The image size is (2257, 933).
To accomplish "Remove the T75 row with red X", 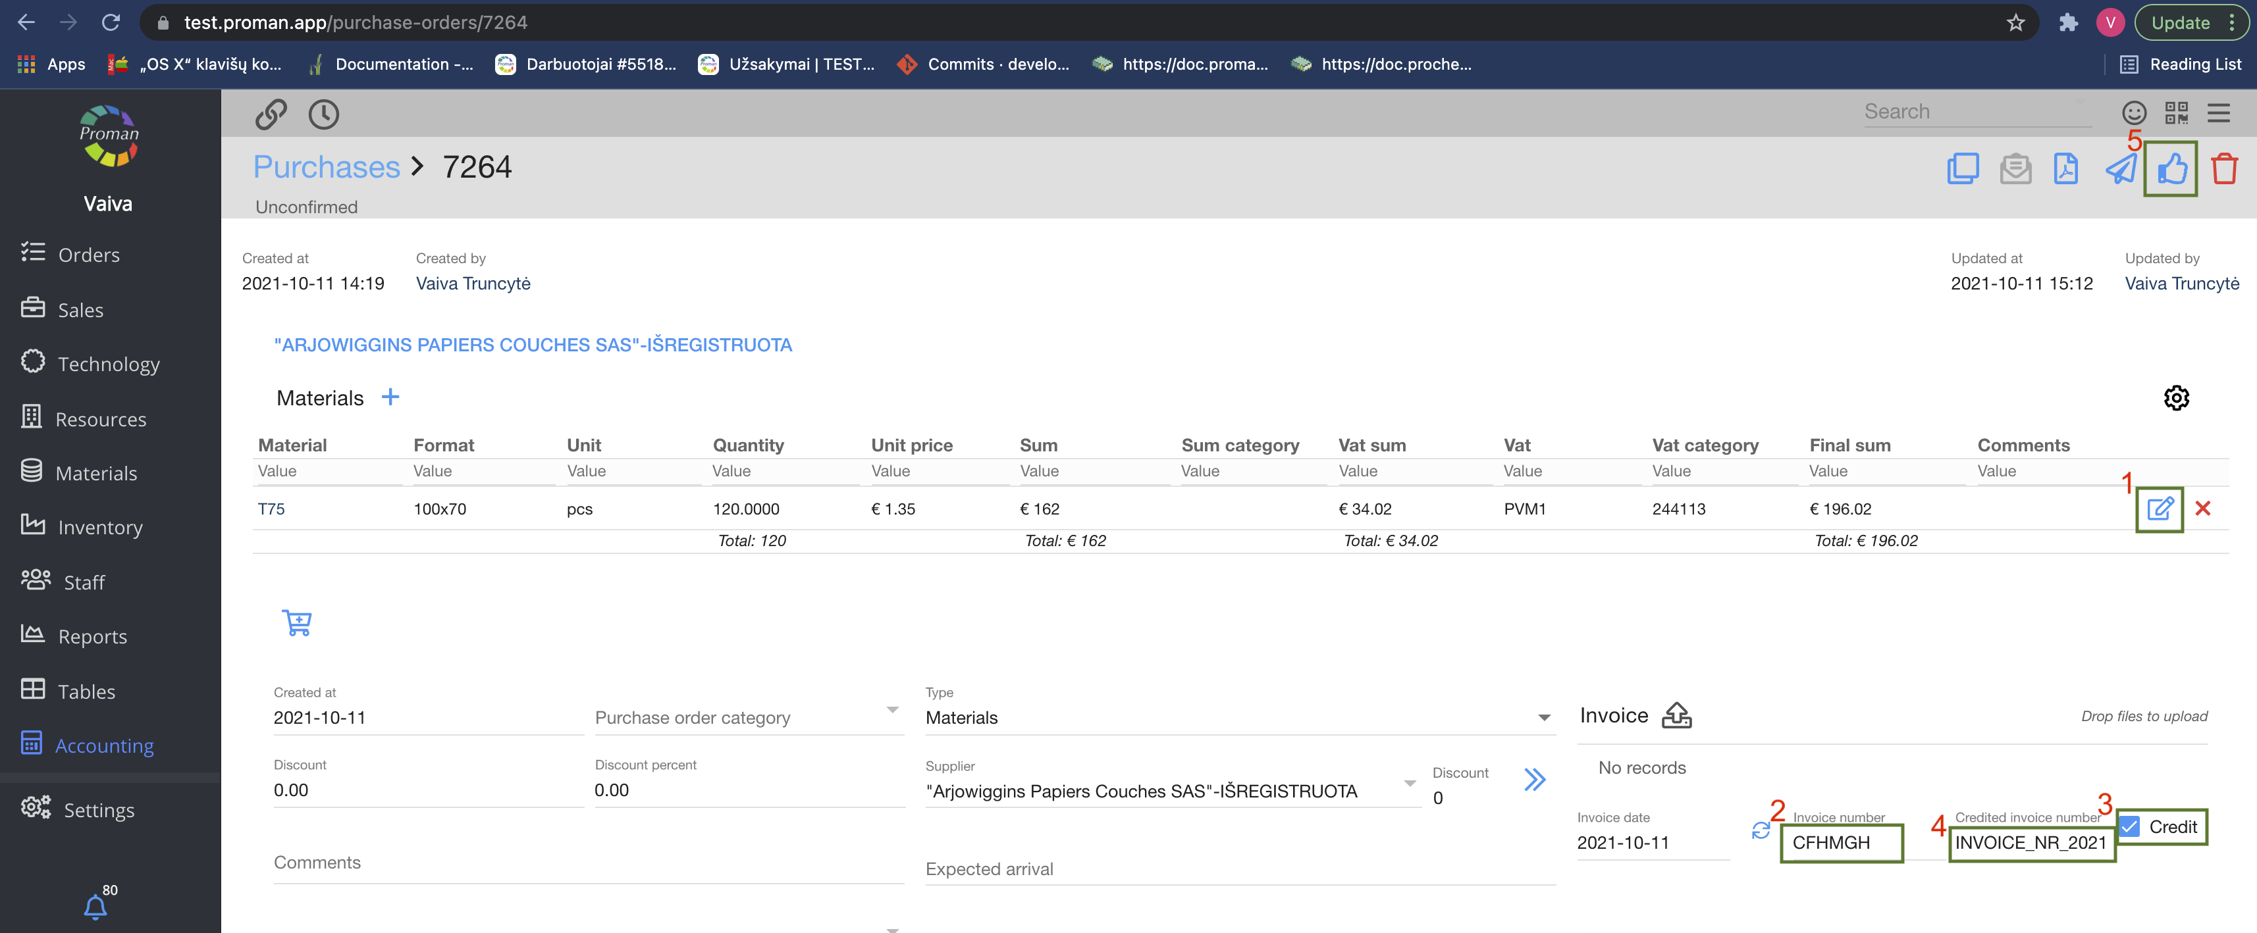I will coord(2202,509).
